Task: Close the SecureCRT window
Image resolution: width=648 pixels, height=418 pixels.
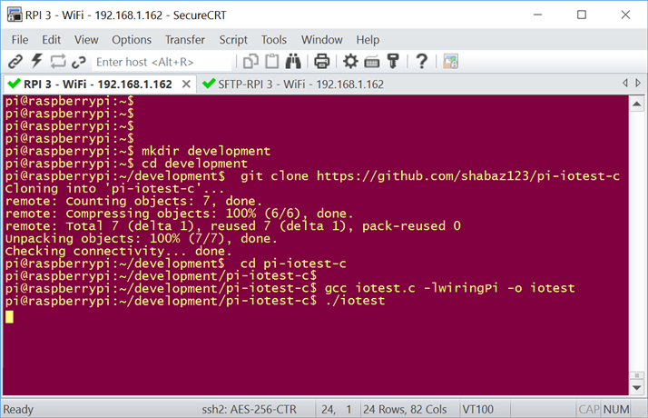Action: click(x=625, y=15)
